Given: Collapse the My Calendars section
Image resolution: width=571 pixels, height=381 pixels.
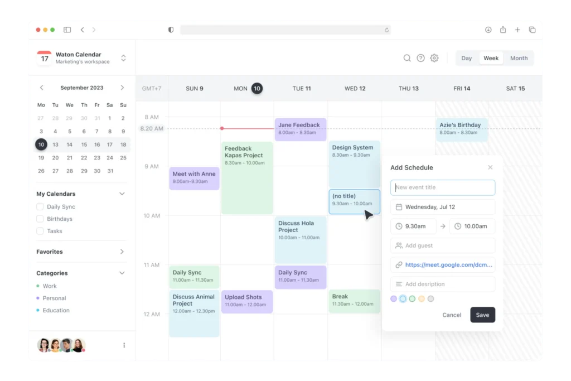Looking at the screenshot, I should 122,194.
